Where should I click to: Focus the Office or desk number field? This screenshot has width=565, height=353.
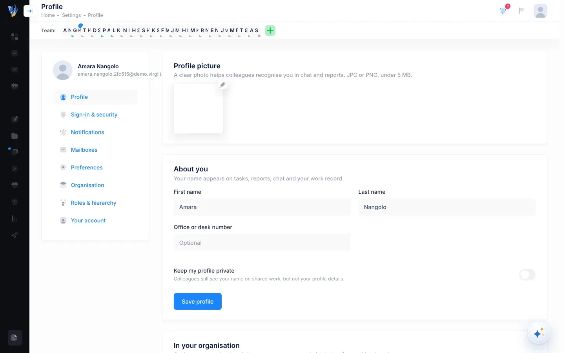tap(262, 243)
